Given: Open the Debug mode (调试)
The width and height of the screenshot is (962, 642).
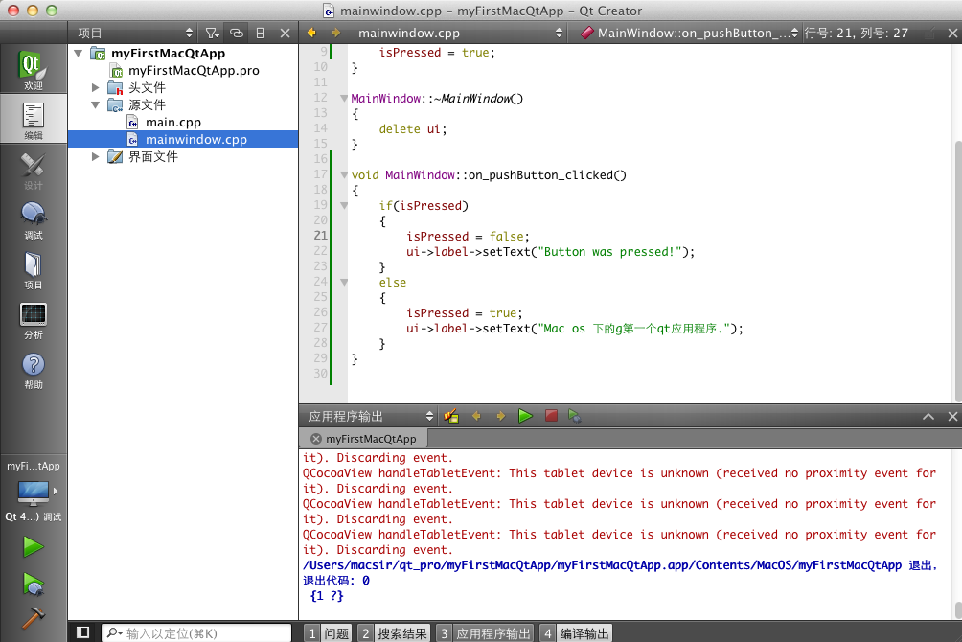Looking at the screenshot, I should coord(34,220).
